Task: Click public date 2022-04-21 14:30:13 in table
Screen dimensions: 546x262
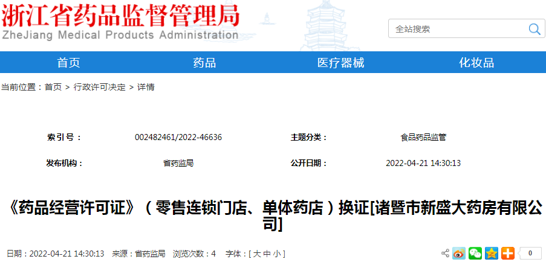Action: click(x=423, y=163)
